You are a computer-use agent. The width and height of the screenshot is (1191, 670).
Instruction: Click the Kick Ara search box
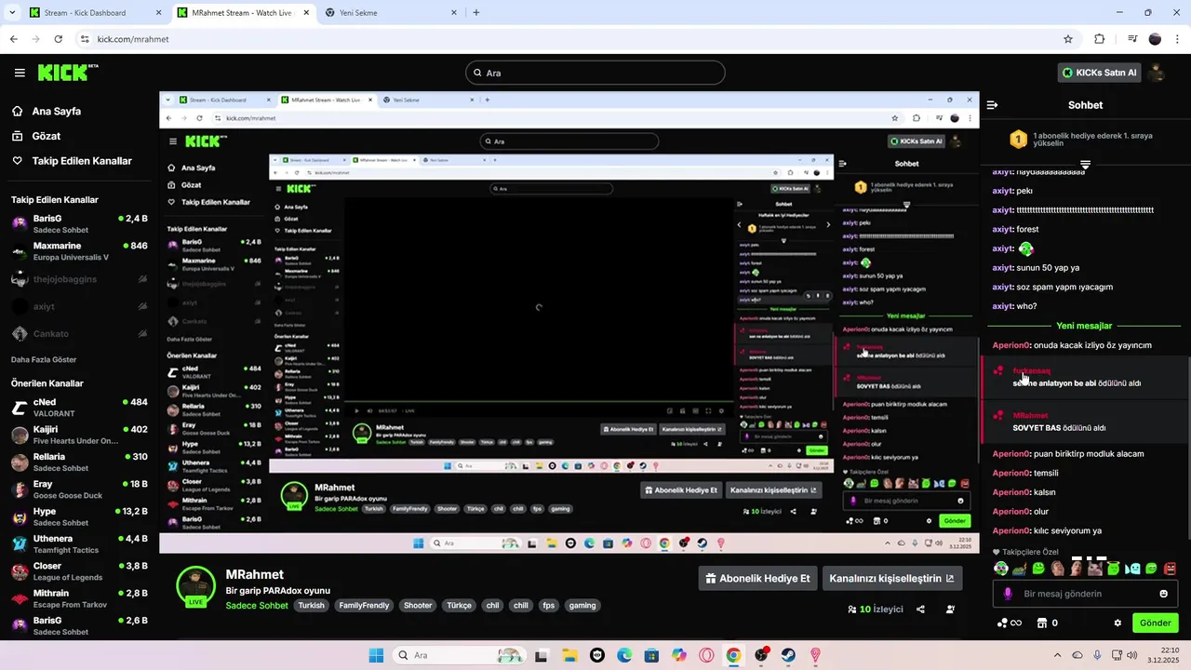[595, 73]
